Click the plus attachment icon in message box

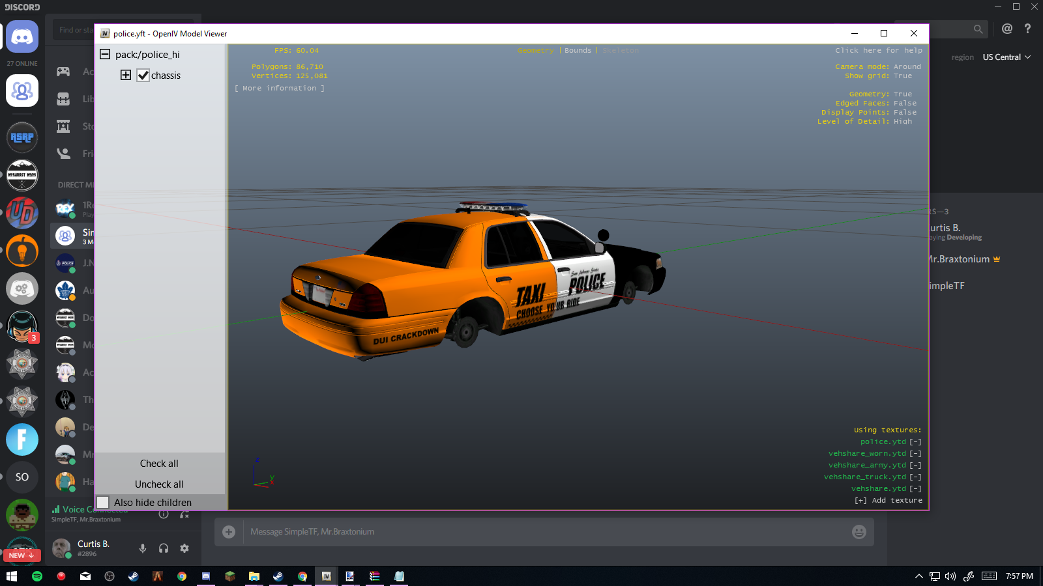pyautogui.click(x=229, y=532)
